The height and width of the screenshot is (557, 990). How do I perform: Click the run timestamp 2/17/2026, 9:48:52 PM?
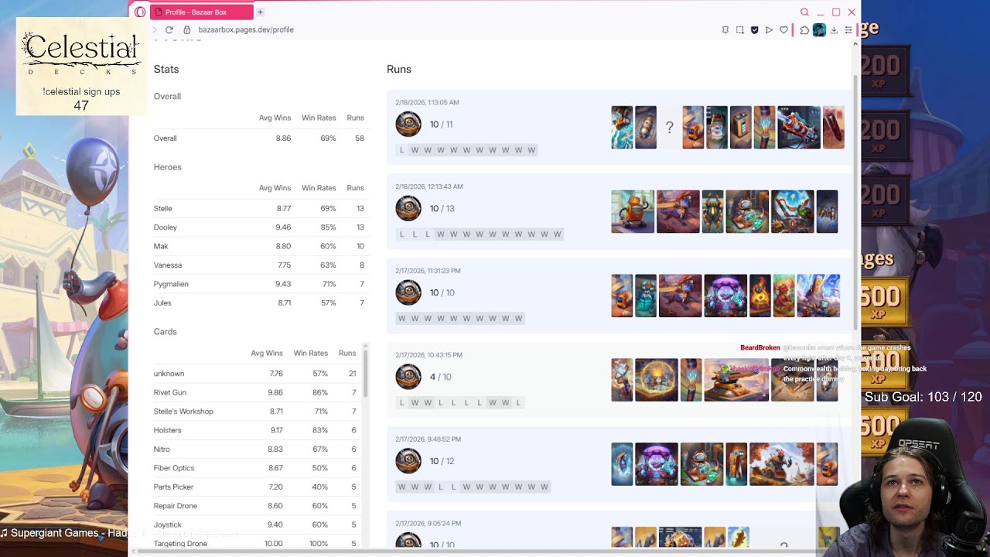[428, 439]
